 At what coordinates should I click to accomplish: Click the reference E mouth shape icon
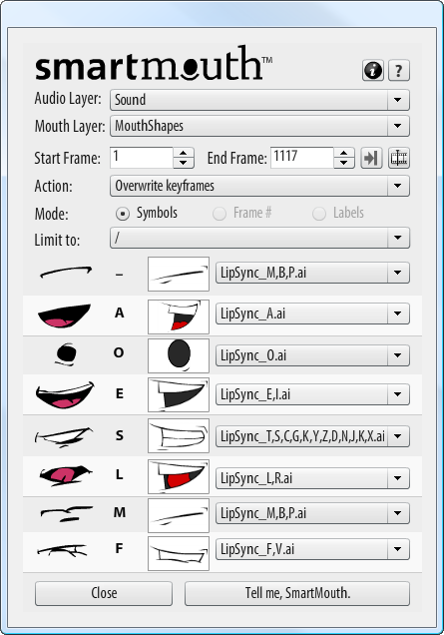pyautogui.click(x=65, y=394)
